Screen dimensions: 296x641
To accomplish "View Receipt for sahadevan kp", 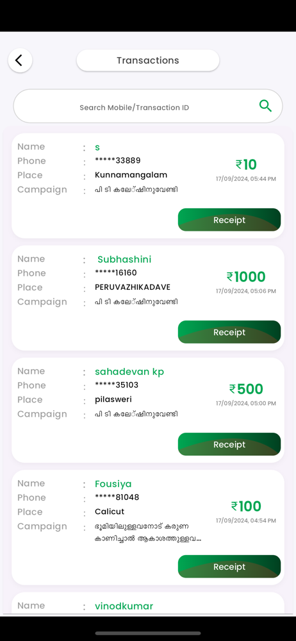I will tap(229, 444).
